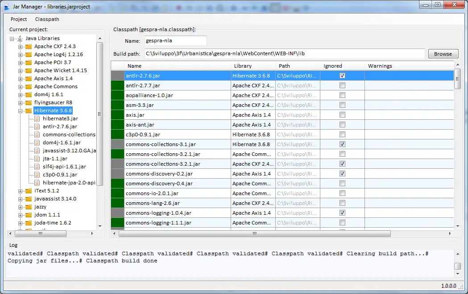The height and width of the screenshot is (294, 468).
Task: Click scroll-up arrow of the project tree
Action: pos(100,38)
